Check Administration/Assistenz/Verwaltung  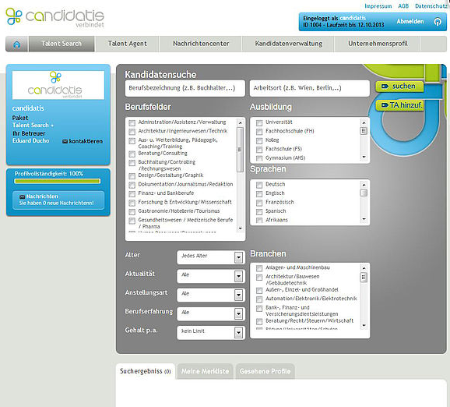coord(132,123)
